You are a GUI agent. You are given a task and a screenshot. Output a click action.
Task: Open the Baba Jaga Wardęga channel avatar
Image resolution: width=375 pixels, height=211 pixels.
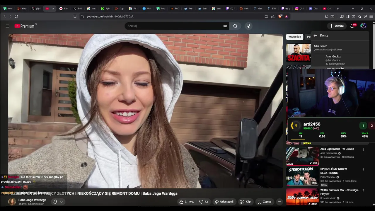(12, 202)
